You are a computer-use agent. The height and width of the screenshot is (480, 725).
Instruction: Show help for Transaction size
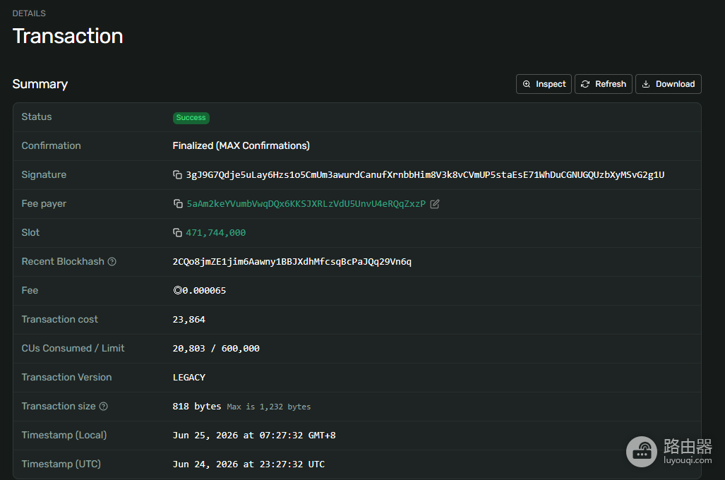click(104, 407)
